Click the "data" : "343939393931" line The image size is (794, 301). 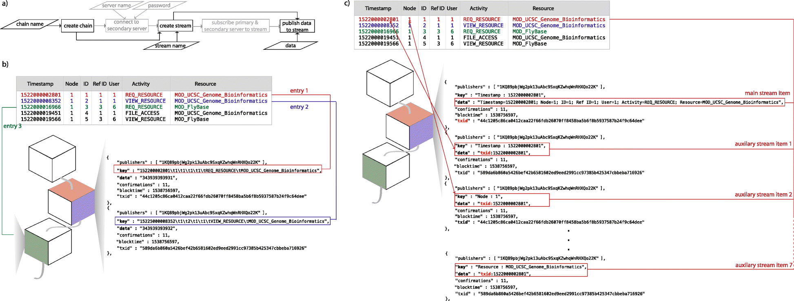(147, 178)
